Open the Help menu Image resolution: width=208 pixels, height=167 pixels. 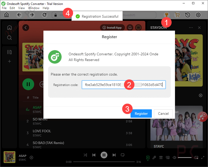click(46, 8)
